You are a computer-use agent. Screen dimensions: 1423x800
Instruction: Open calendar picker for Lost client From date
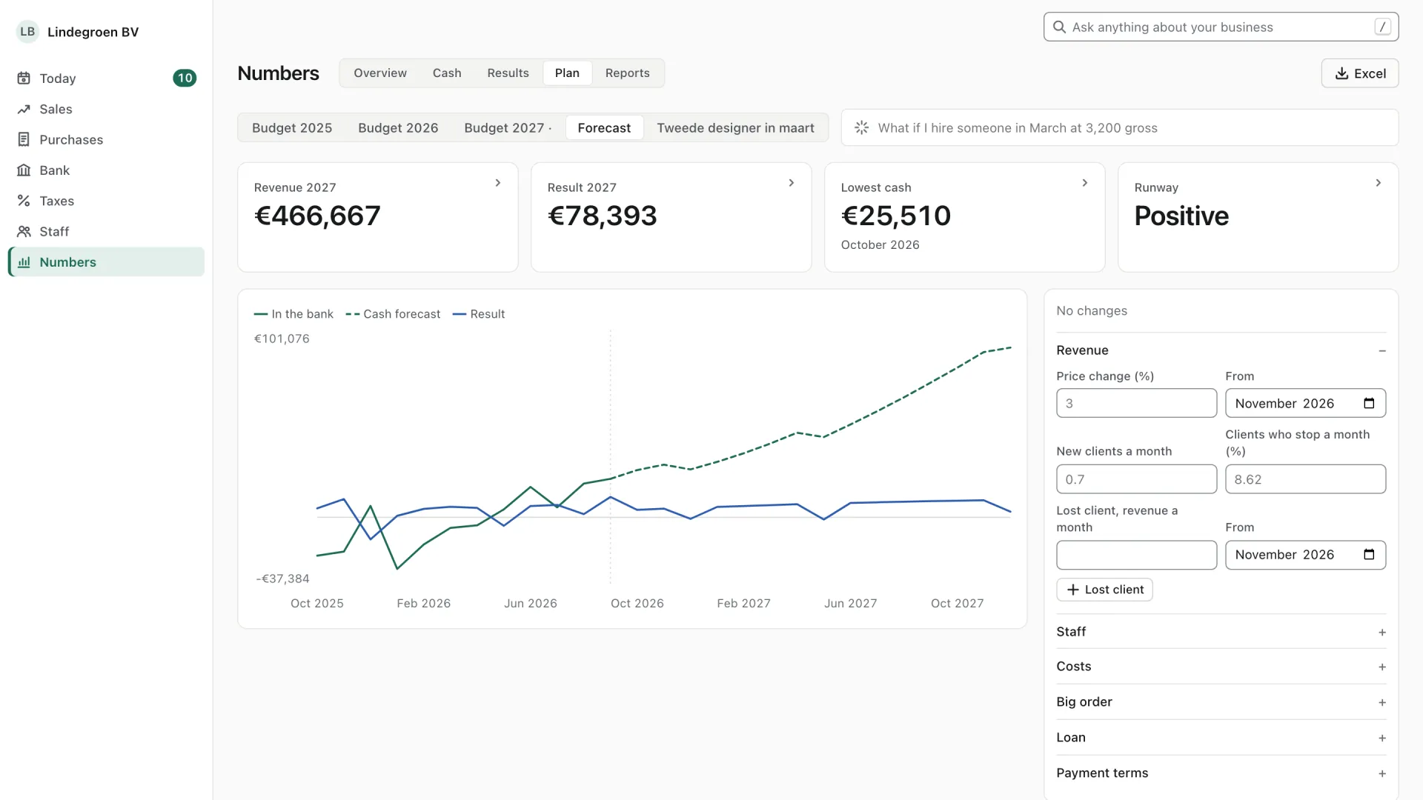(x=1369, y=555)
